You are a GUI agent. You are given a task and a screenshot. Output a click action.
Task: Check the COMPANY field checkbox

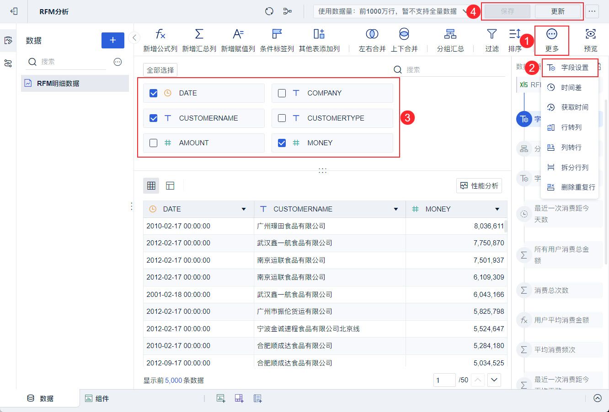point(282,93)
